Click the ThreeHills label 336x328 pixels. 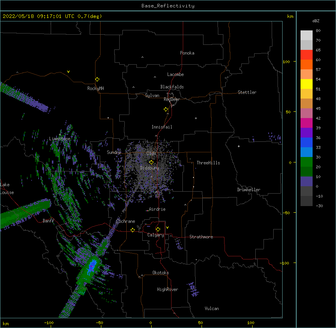208,163
